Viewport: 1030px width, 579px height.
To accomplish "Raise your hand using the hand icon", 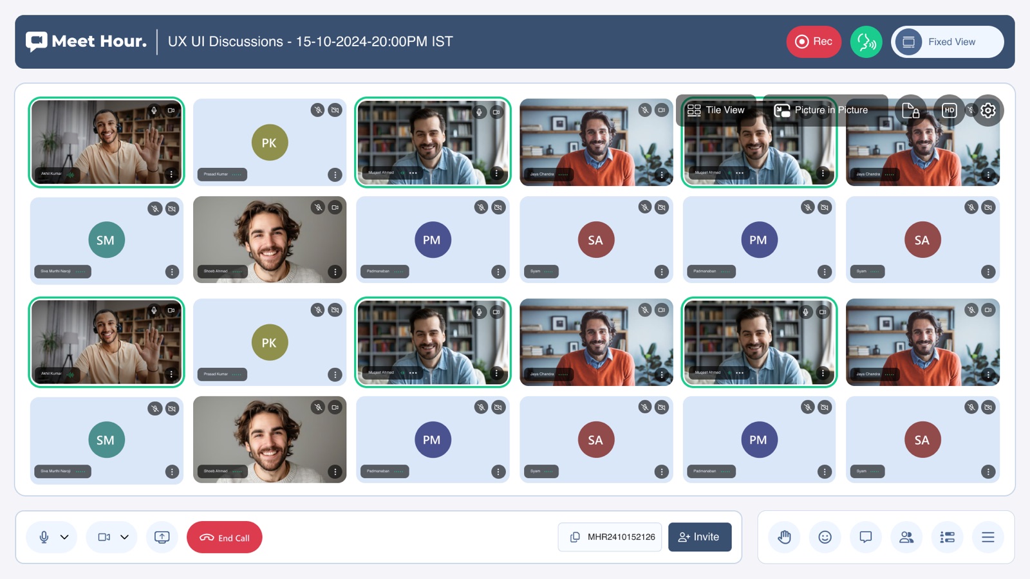I will click(x=784, y=537).
